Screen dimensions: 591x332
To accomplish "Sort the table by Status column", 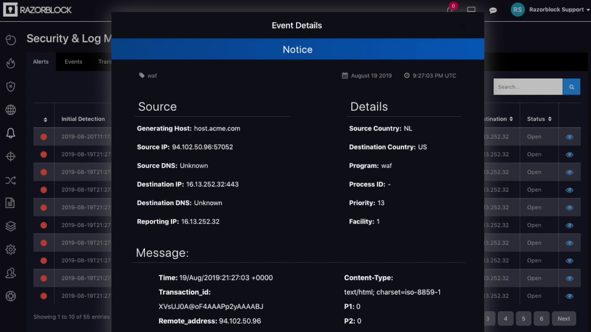I will pos(539,119).
